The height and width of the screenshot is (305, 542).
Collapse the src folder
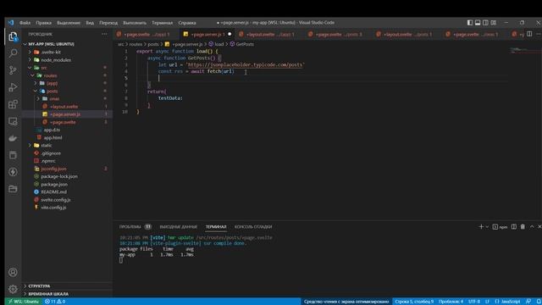click(44, 68)
